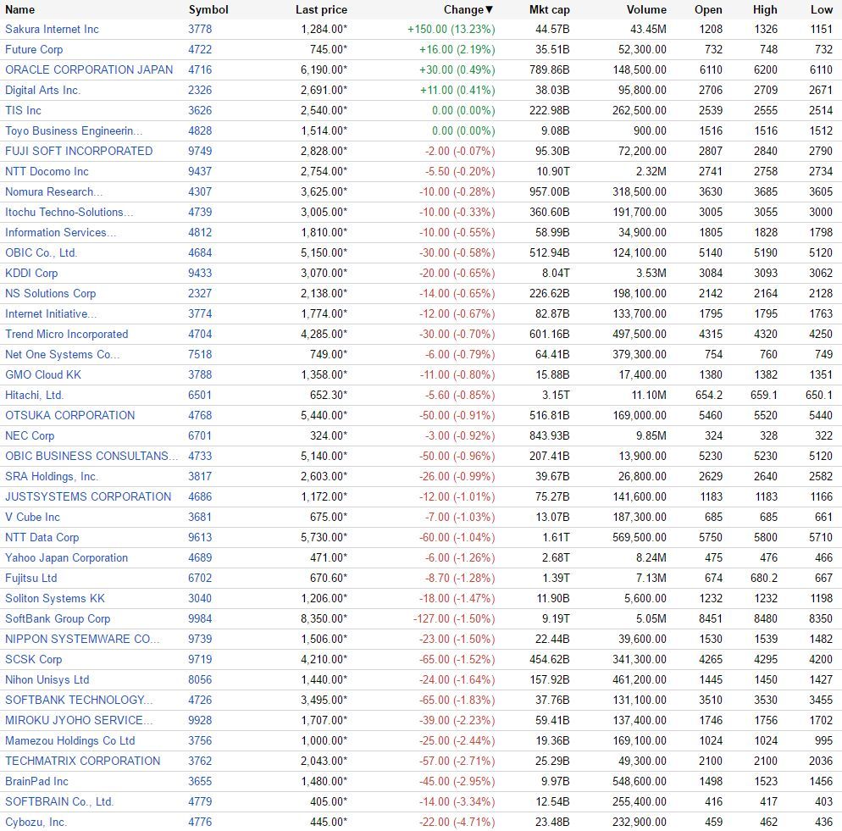This screenshot has height=831, width=842.
Task: Sort by the Name column header
Action: tap(19, 9)
